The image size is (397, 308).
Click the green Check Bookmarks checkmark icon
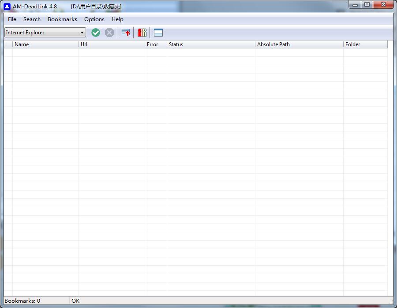pos(96,33)
